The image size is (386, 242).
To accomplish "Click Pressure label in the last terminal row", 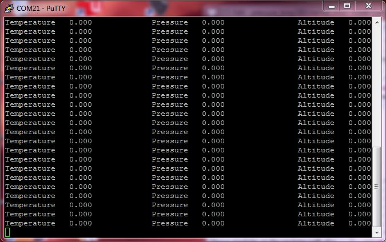I will (x=170, y=223).
